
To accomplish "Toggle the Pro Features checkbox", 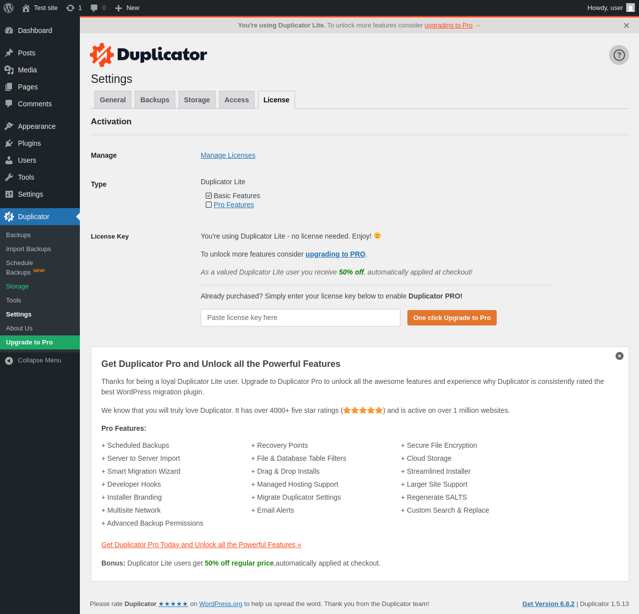I will [x=209, y=205].
